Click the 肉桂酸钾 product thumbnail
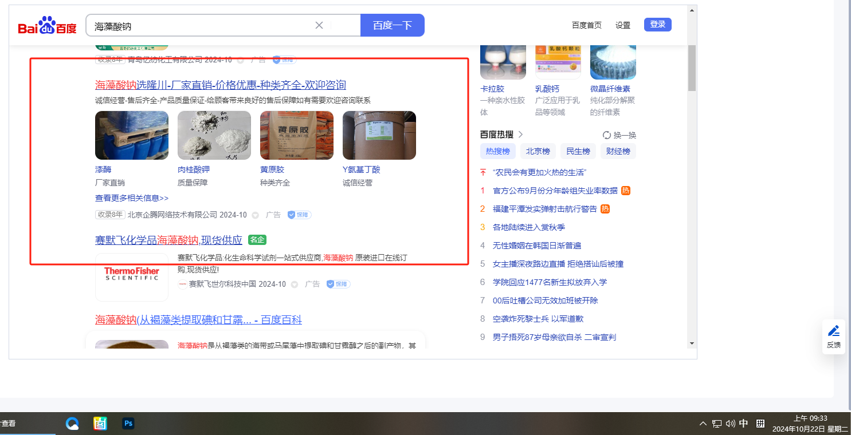Image resolution: width=851 pixels, height=435 pixels. [214, 135]
